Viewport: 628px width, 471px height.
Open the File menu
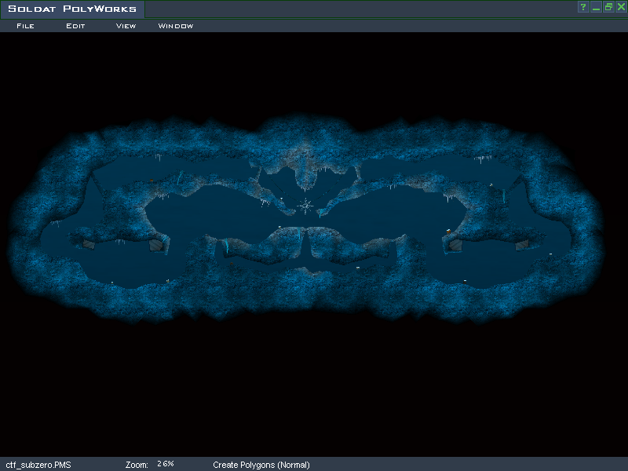coord(25,26)
